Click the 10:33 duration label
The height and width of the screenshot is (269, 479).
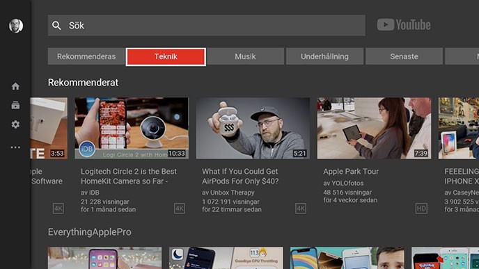coord(177,154)
